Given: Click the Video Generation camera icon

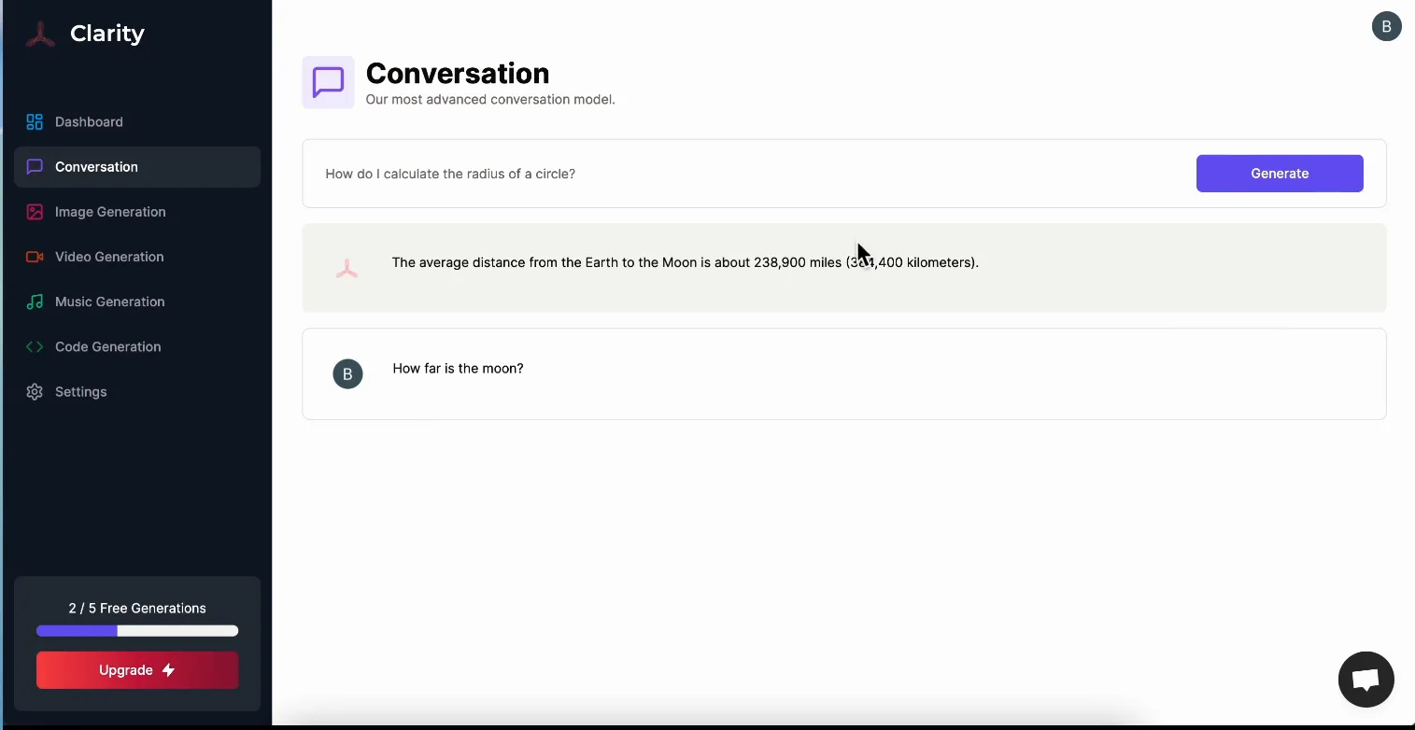Looking at the screenshot, I should [x=35, y=257].
